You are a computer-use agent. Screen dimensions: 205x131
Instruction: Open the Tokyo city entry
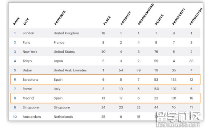tap(27, 61)
